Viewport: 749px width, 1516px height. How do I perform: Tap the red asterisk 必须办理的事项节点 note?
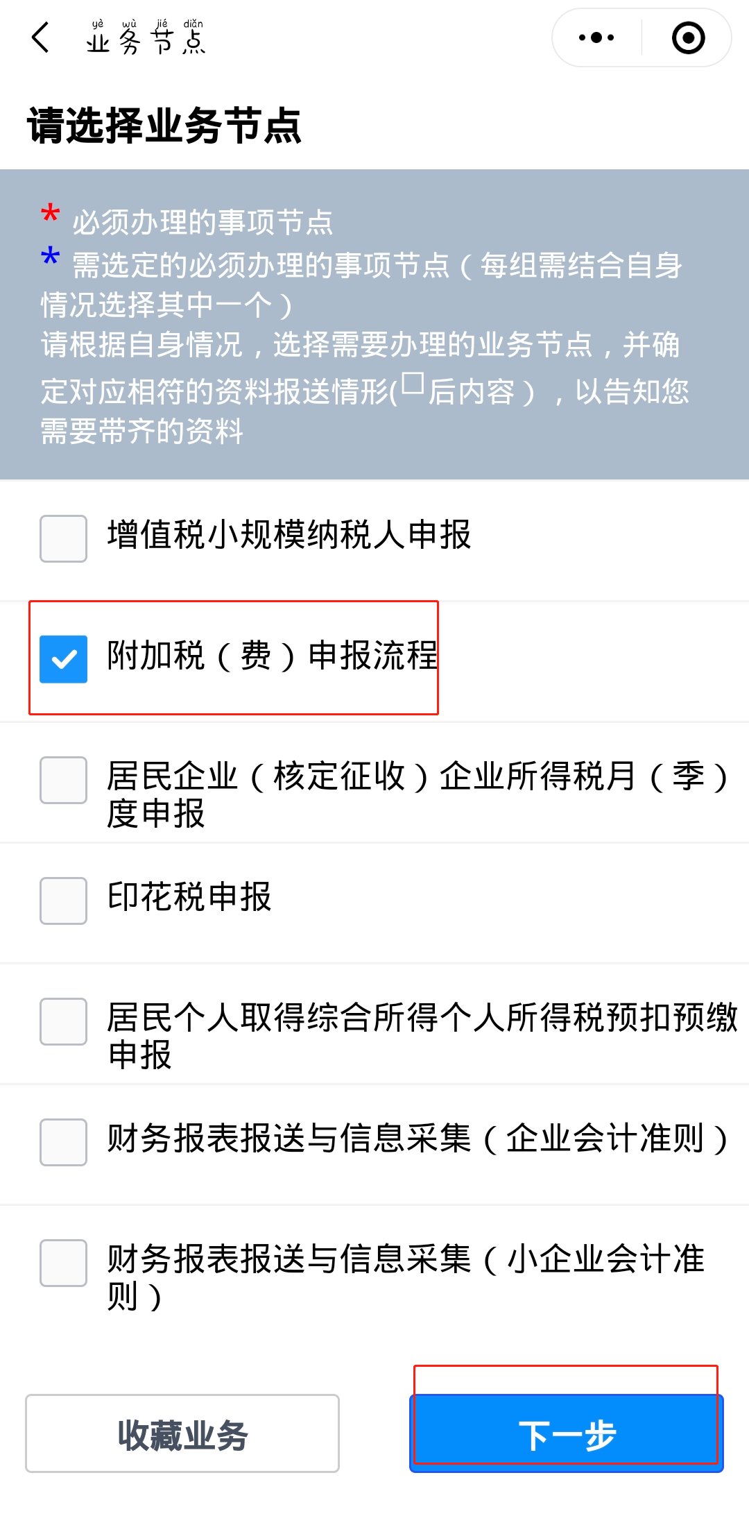coord(187,221)
